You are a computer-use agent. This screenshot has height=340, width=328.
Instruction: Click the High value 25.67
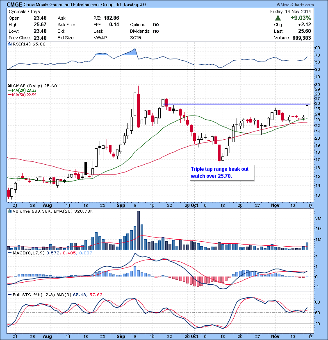click(x=40, y=25)
